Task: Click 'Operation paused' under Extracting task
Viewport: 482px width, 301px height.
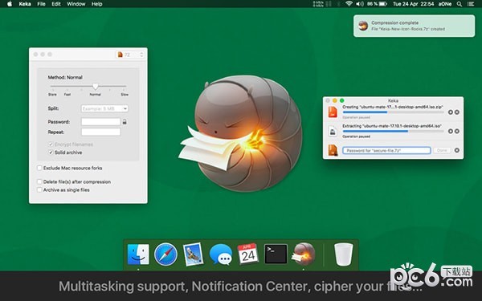Action: point(356,136)
